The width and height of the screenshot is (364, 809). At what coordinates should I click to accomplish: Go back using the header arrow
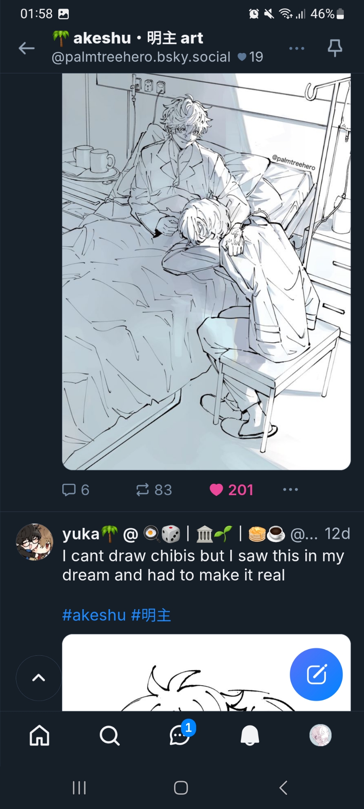tap(27, 48)
